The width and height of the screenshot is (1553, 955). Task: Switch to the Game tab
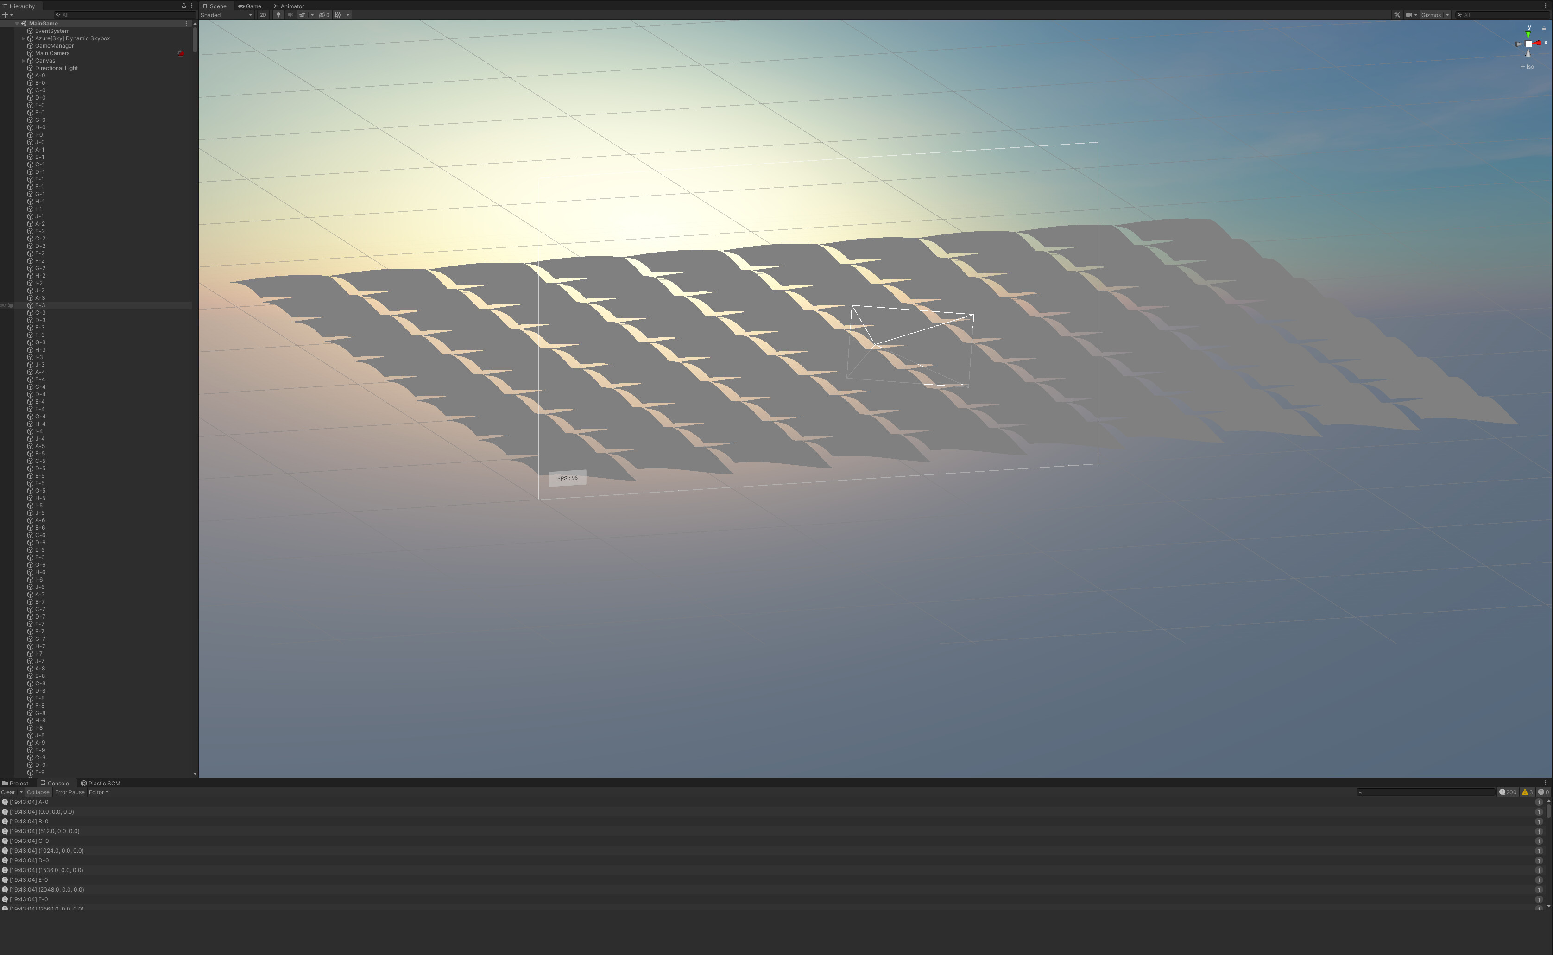click(x=251, y=6)
